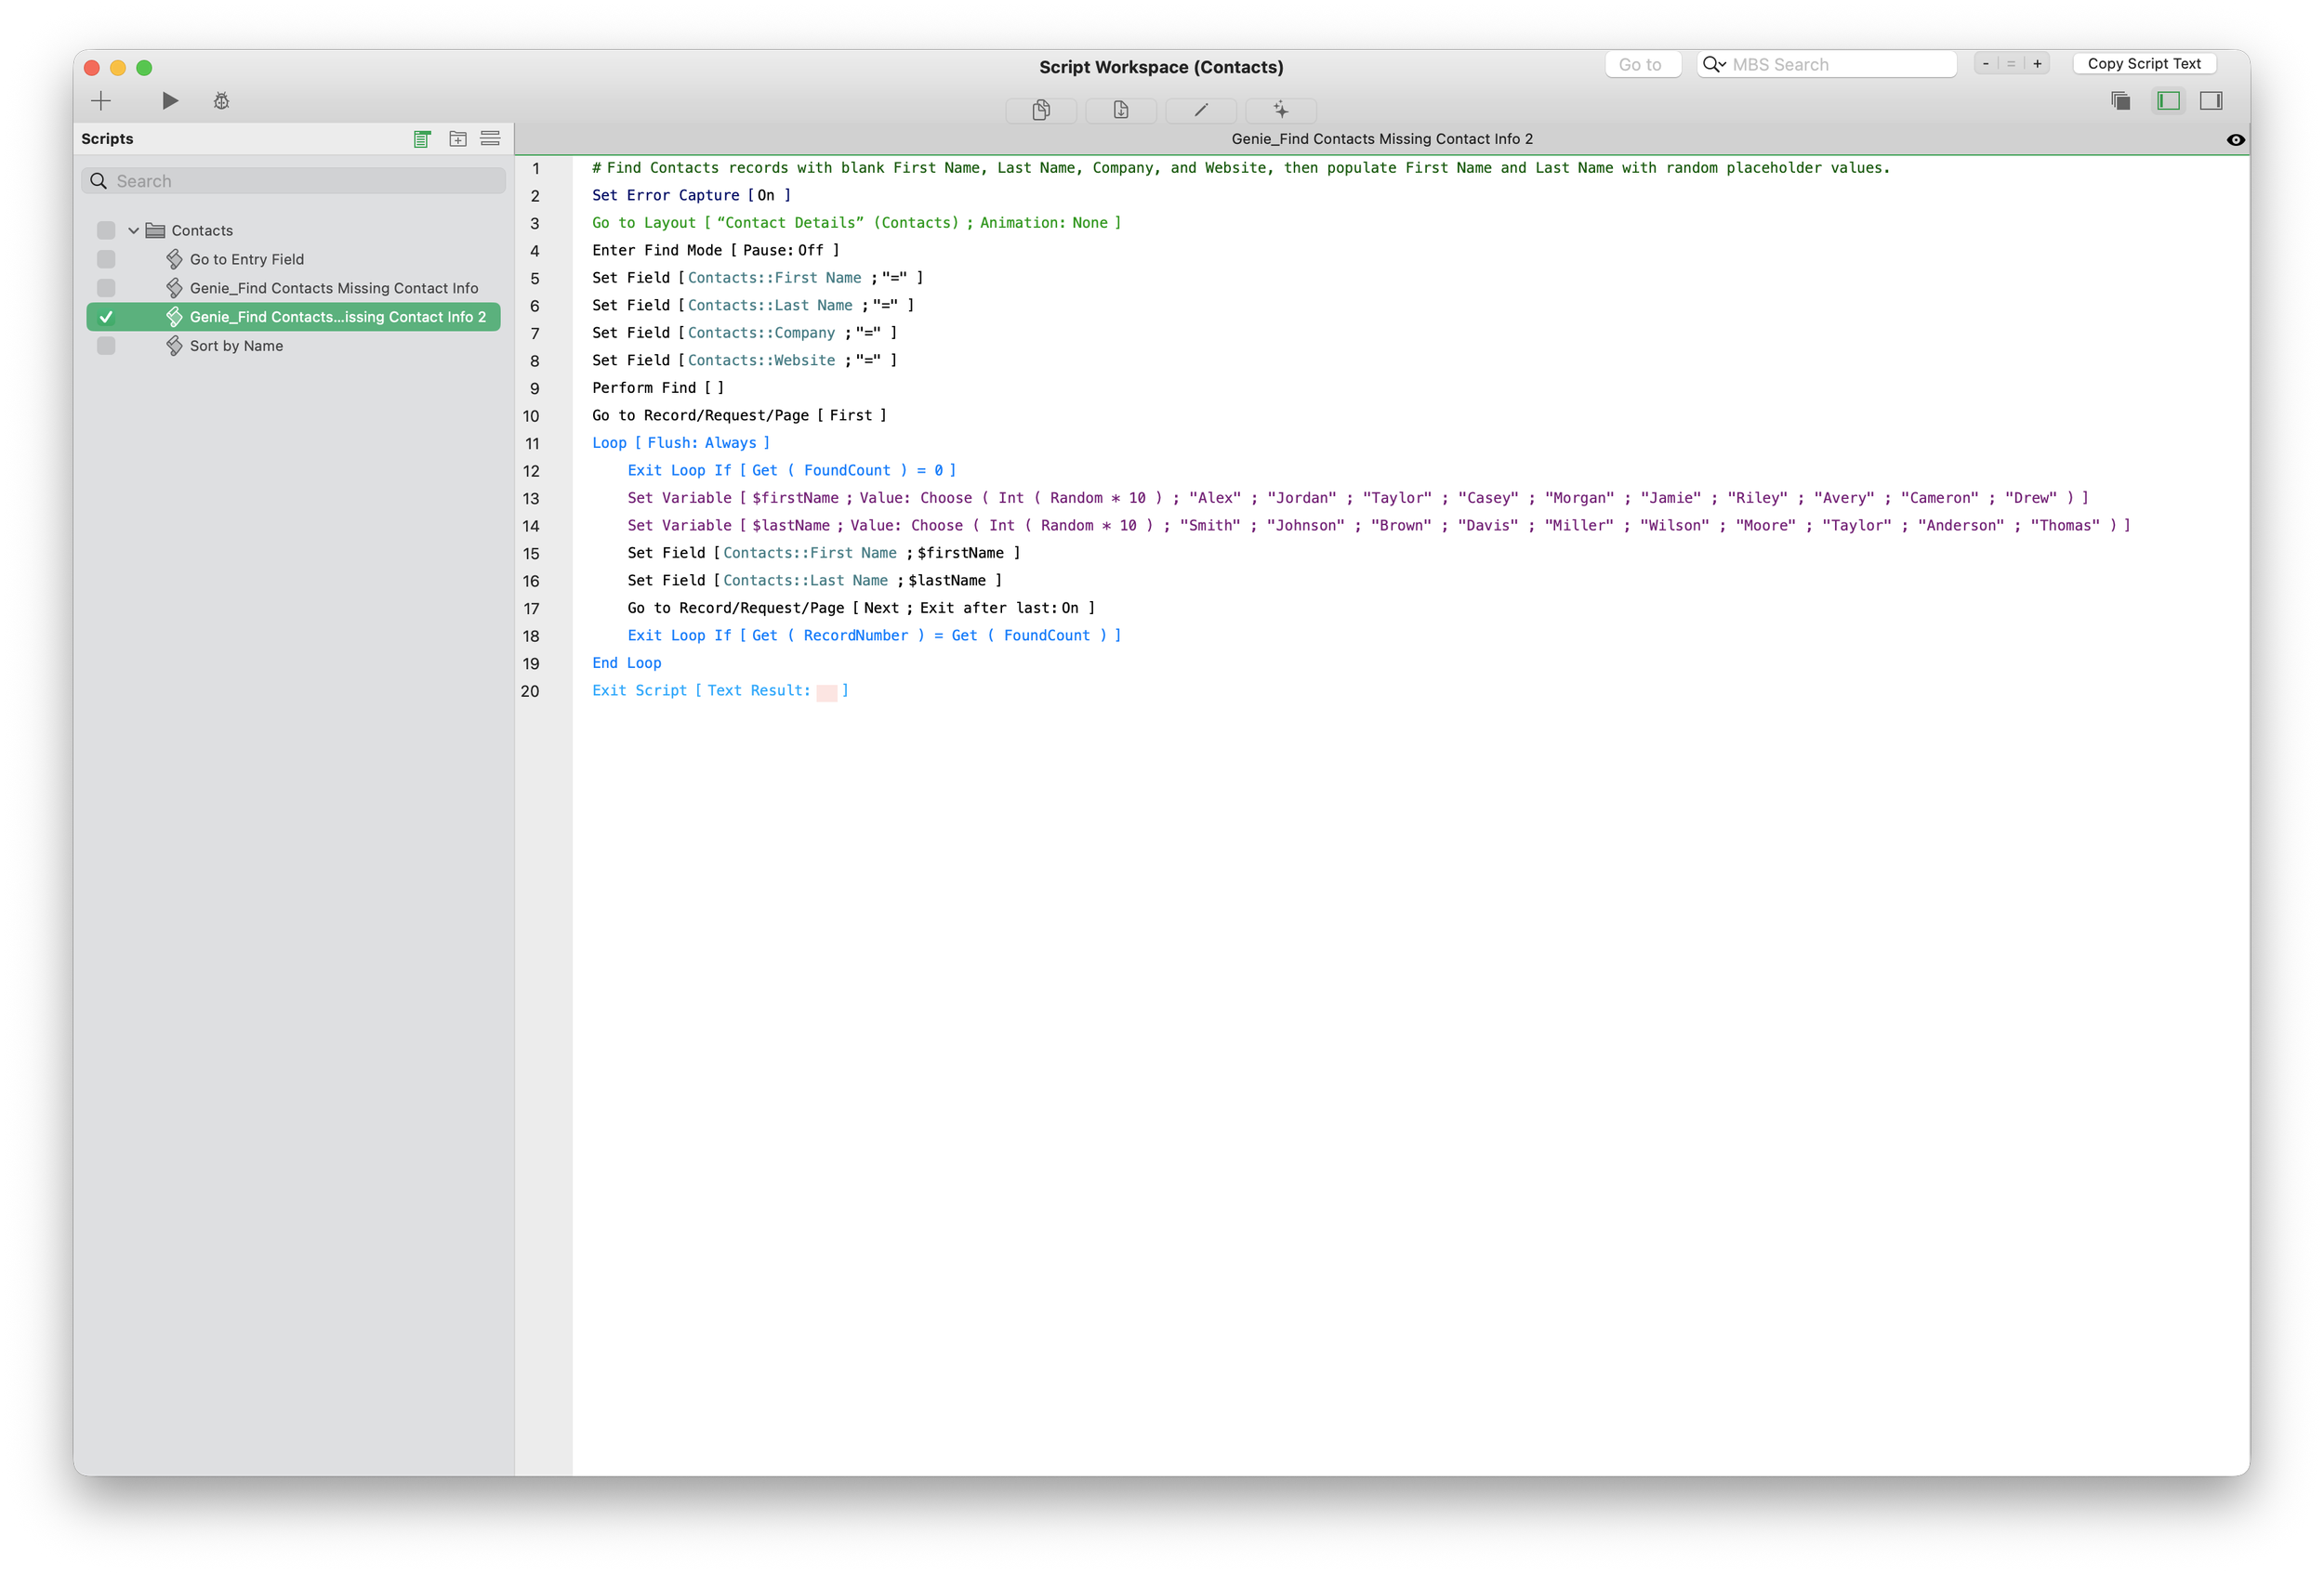The image size is (2324, 1573).
Task: Select the Loop Flush: Always step
Action: point(680,442)
